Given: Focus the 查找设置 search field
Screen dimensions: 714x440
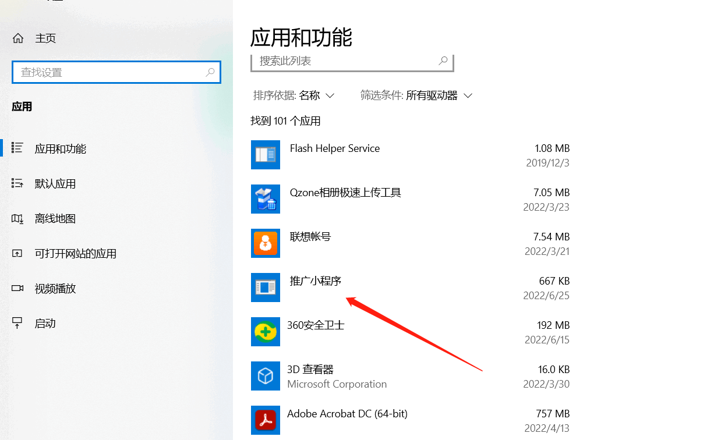Looking at the screenshot, I should point(116,72).
